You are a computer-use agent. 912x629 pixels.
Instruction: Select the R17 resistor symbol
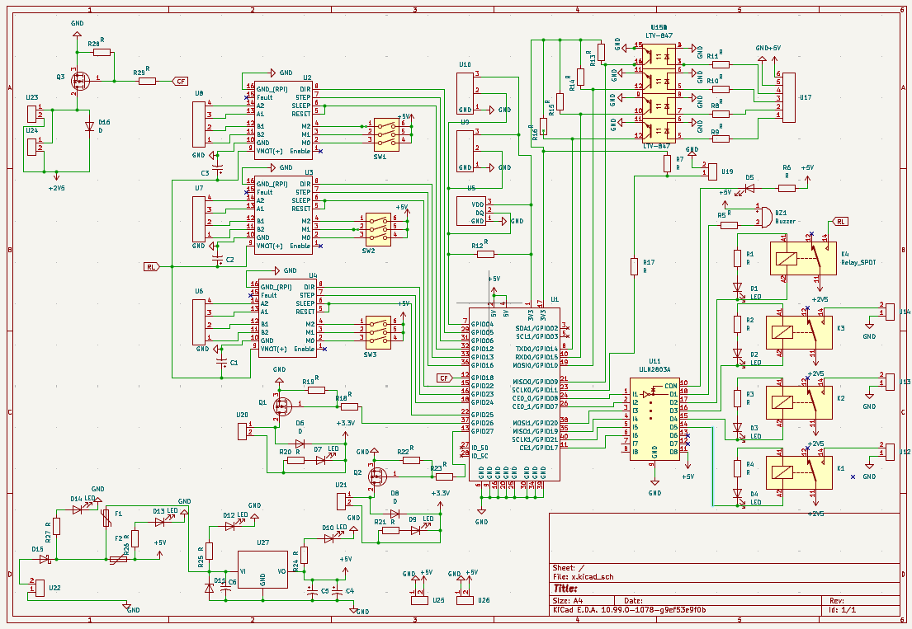click(x=634, y=266)
